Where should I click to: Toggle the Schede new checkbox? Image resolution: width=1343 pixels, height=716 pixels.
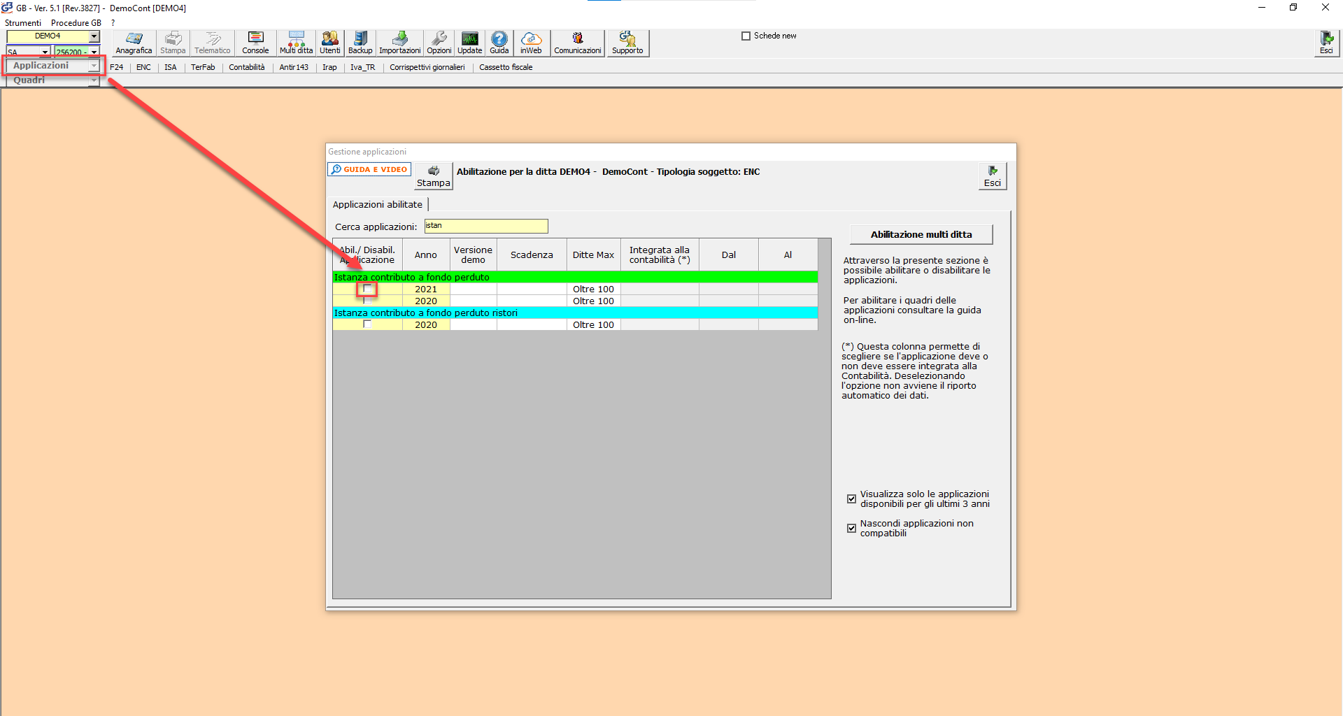click(x=746, y=36)
